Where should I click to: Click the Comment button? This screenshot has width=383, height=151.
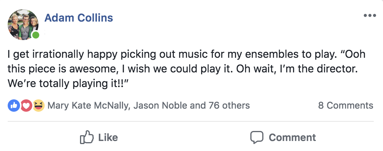coord(283,137)
